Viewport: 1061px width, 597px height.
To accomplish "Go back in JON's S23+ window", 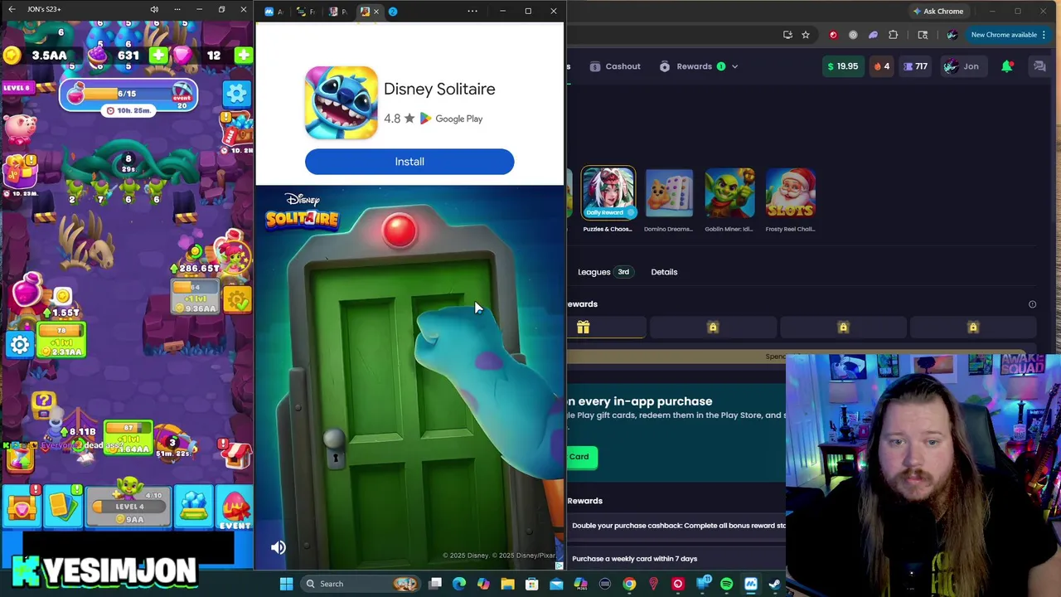I will [12, 9].
